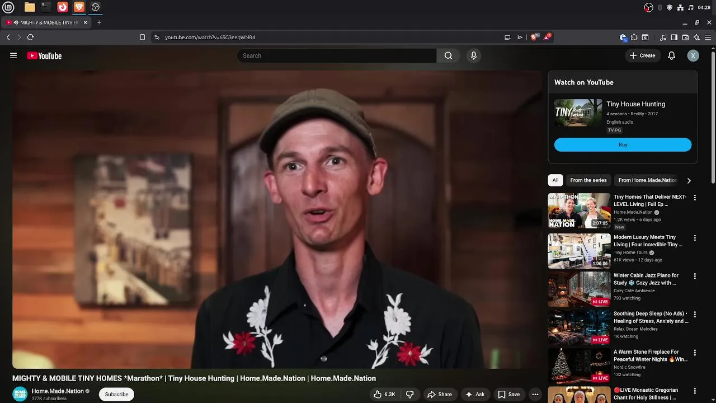Start voice search with the microphone
This screenshot has height=403, width=716.
474,55
